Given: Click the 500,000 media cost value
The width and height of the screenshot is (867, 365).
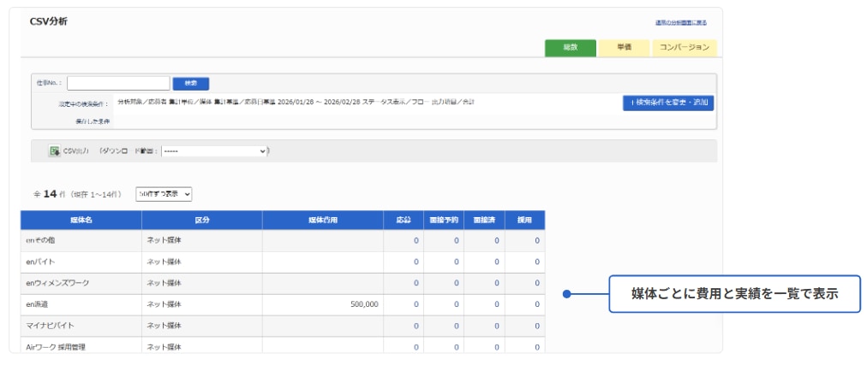Looking at the screenshot, I should click(x=364, y=304).
